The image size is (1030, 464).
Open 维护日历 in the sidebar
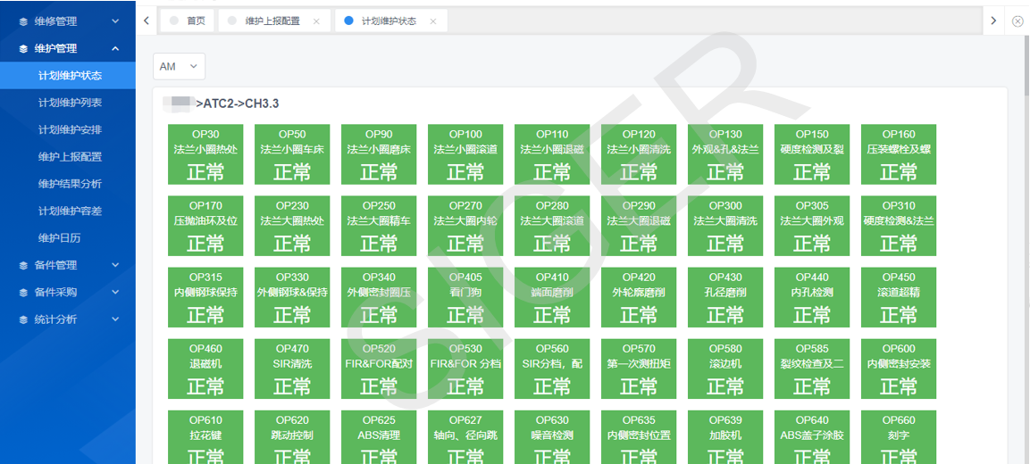[59, 238]
